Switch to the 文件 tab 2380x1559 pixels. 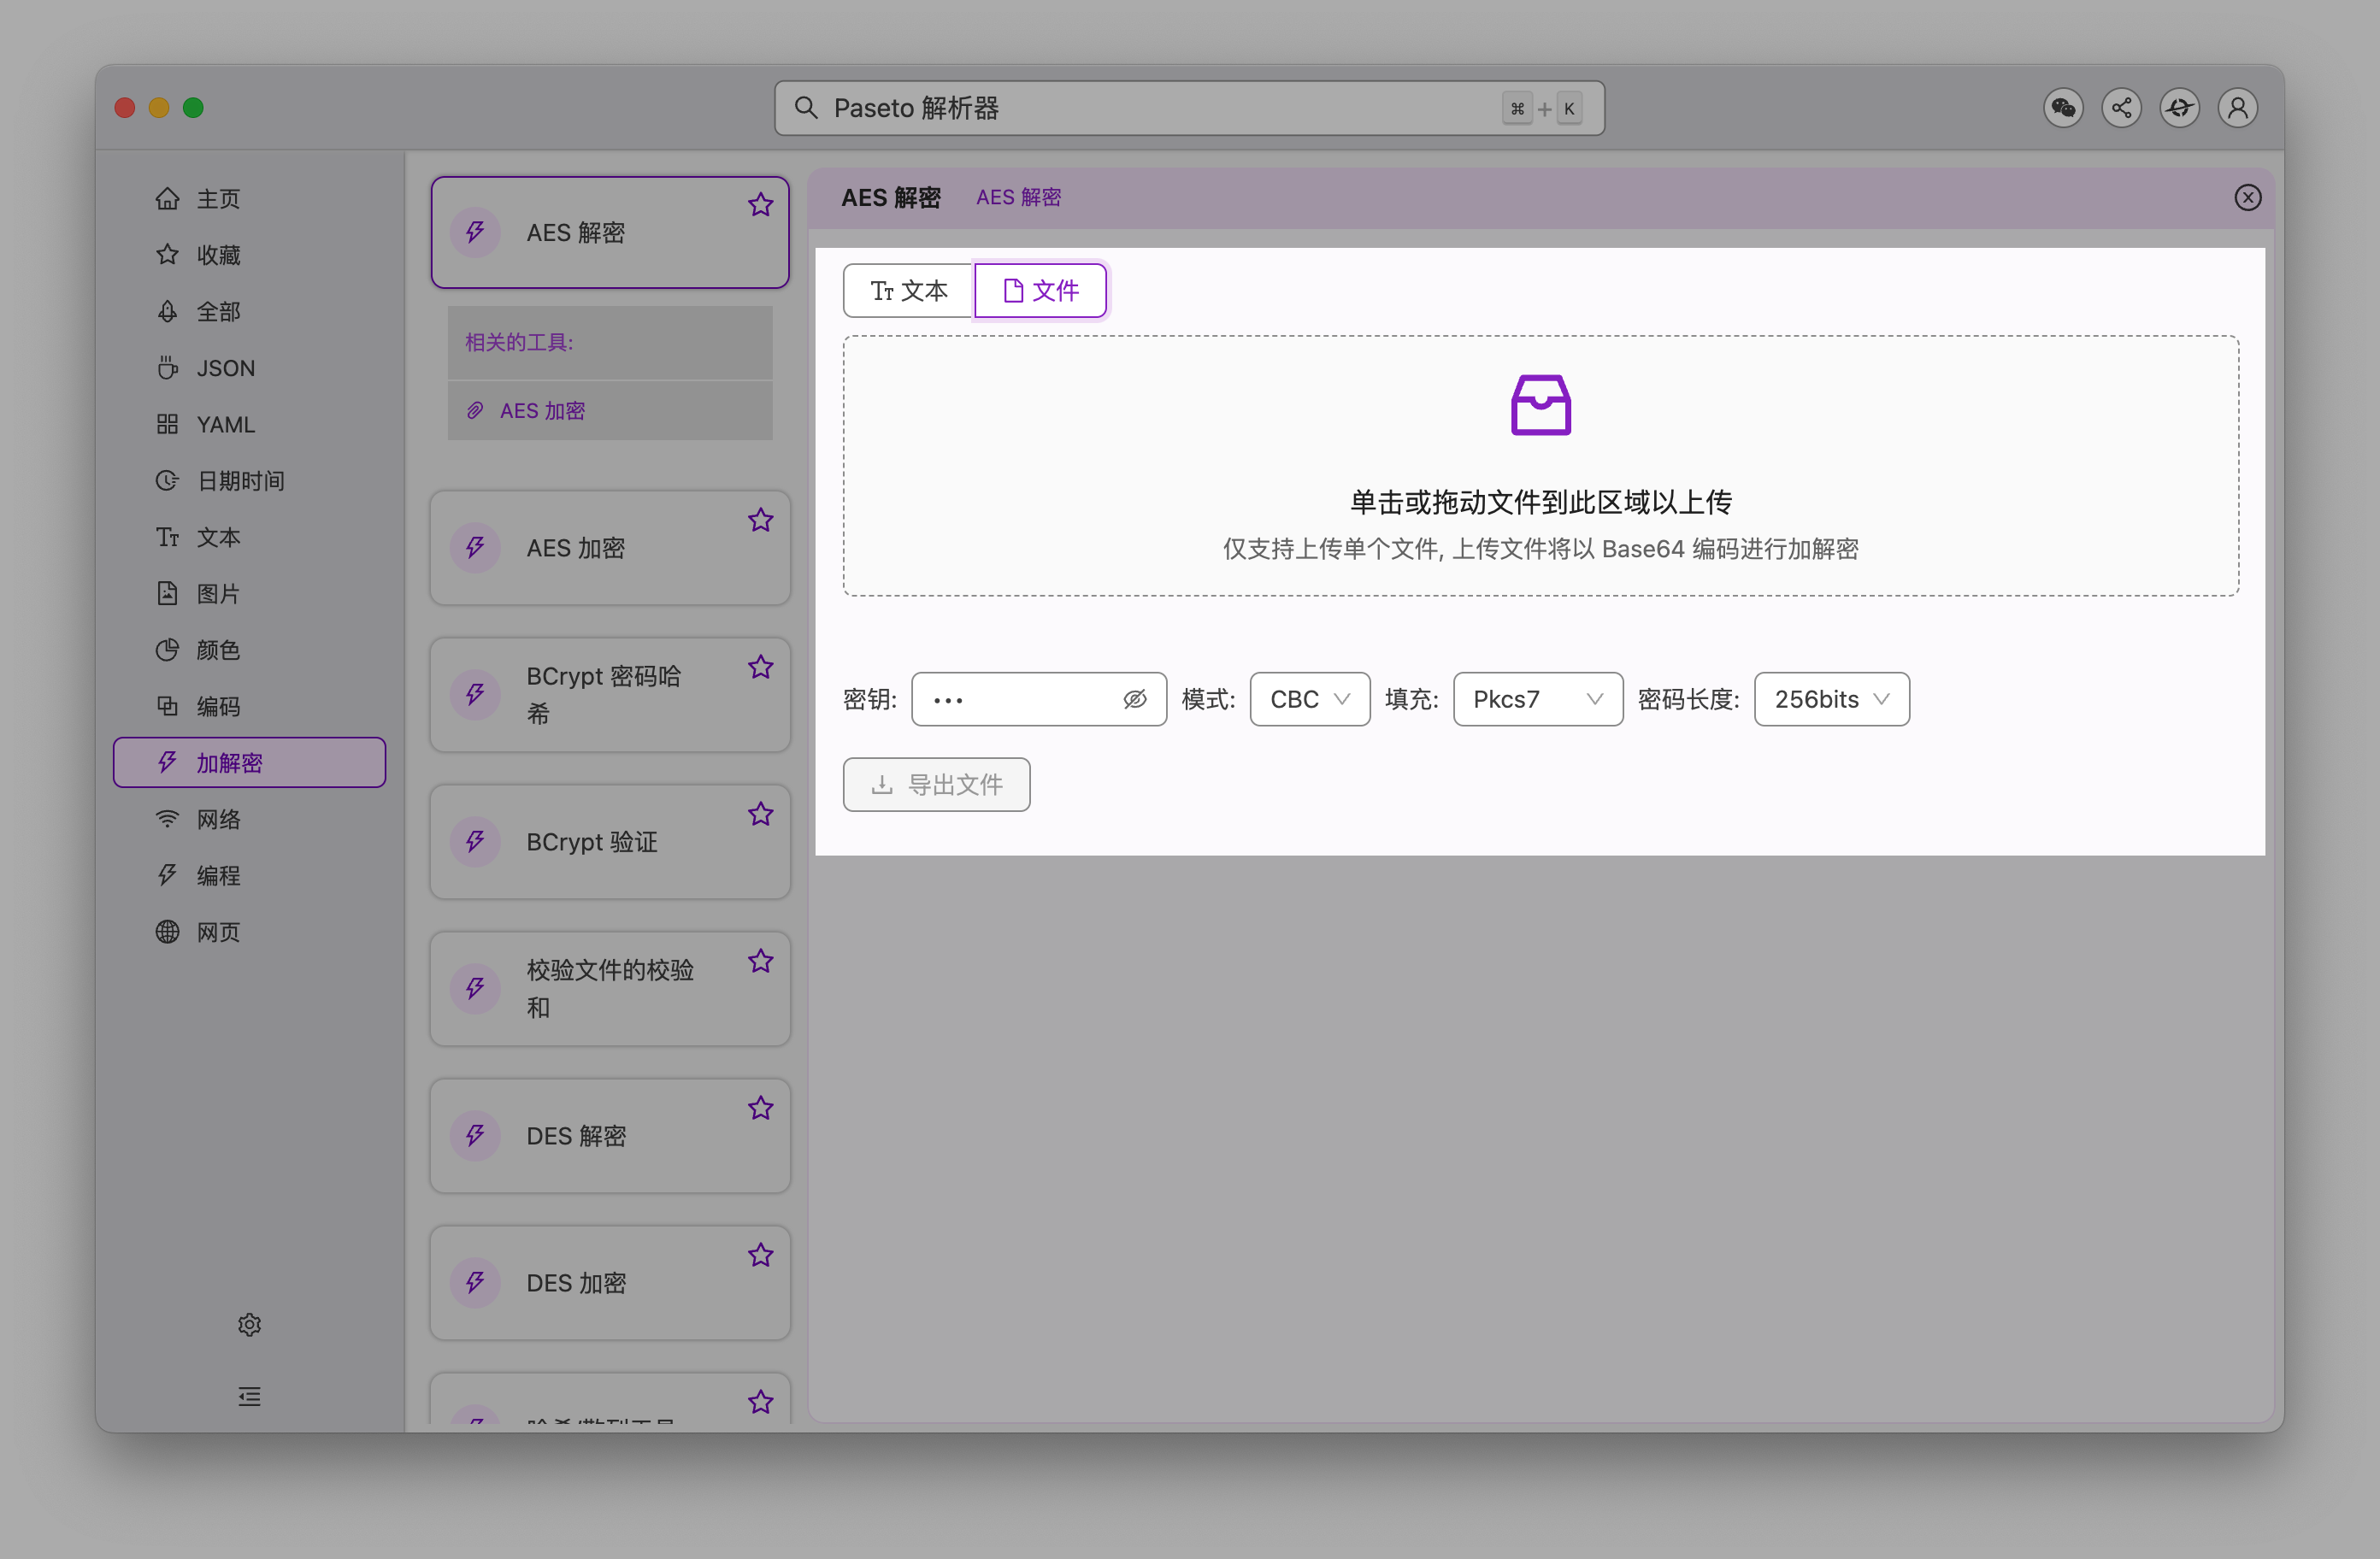click(1040, 291)
